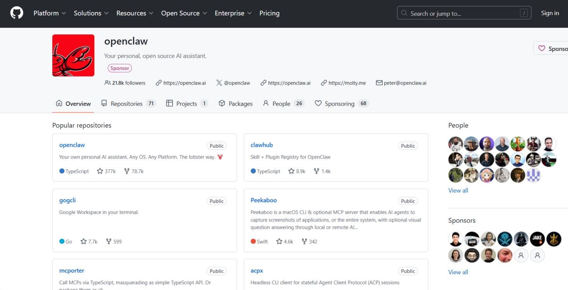
Task: Click the 4.6k stars icon on Peekaboo
Action: coord(279,241)
